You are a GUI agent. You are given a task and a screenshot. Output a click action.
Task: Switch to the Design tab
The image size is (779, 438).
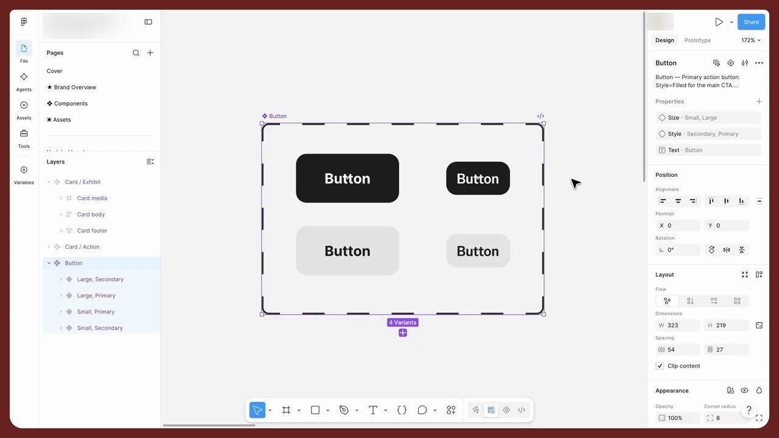click(665, 40)
